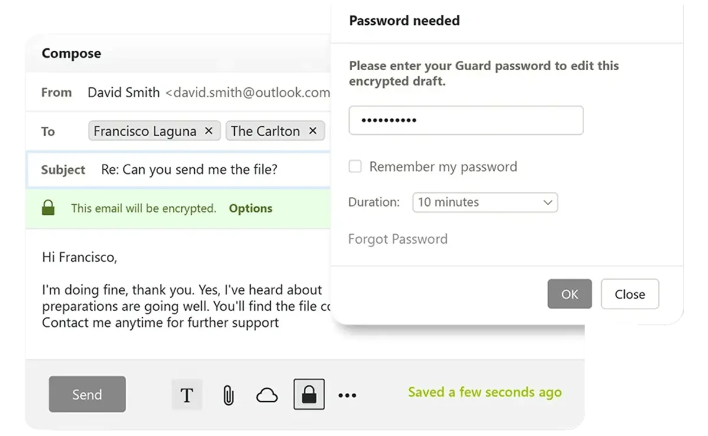Click into the Guard password field
This screenshot has width=708, height=436.
click(x=466, y=120)
